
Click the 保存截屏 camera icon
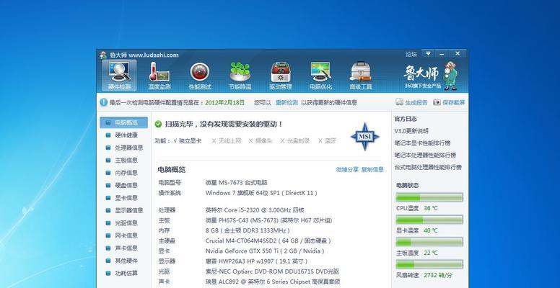(437, 102)
